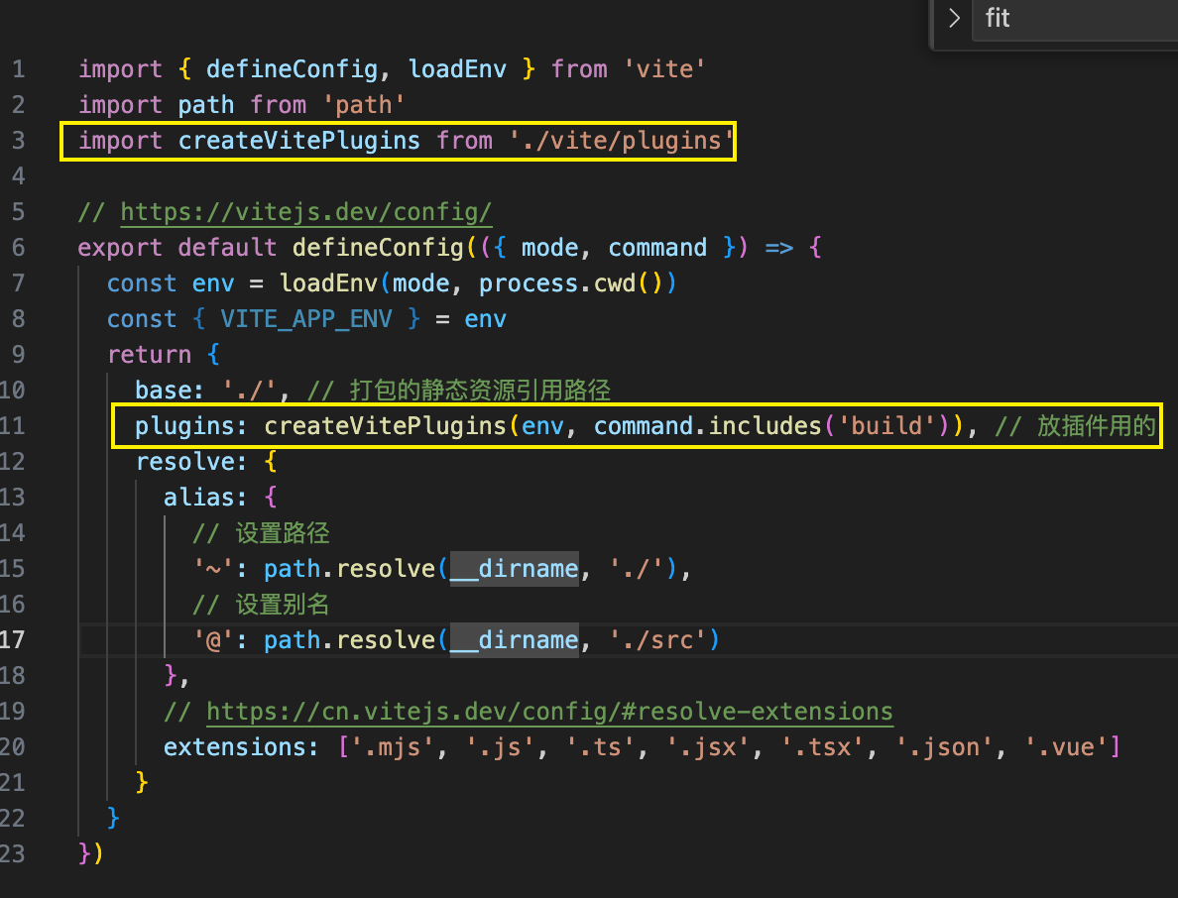Click 'default' keyword on line 6
The image size is (1178, 898).
click(228, 248)
